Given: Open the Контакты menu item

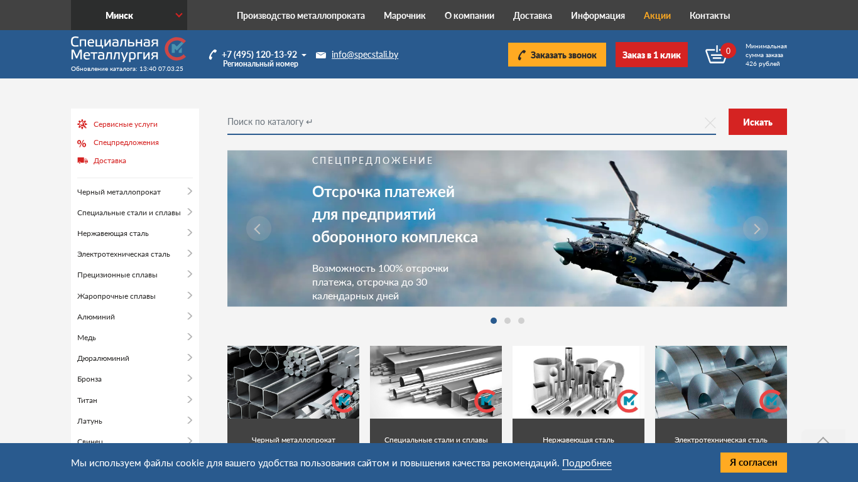Looking at the screenshot, I should coord(710,16).
